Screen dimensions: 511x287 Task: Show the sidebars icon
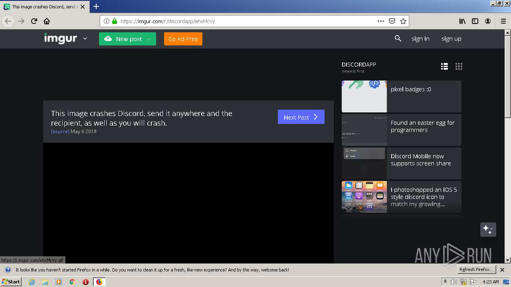tap(475, 21)
